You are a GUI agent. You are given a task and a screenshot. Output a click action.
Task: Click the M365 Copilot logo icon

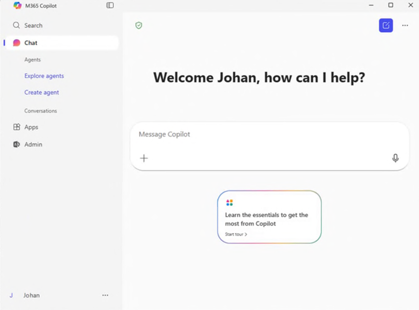17,5
